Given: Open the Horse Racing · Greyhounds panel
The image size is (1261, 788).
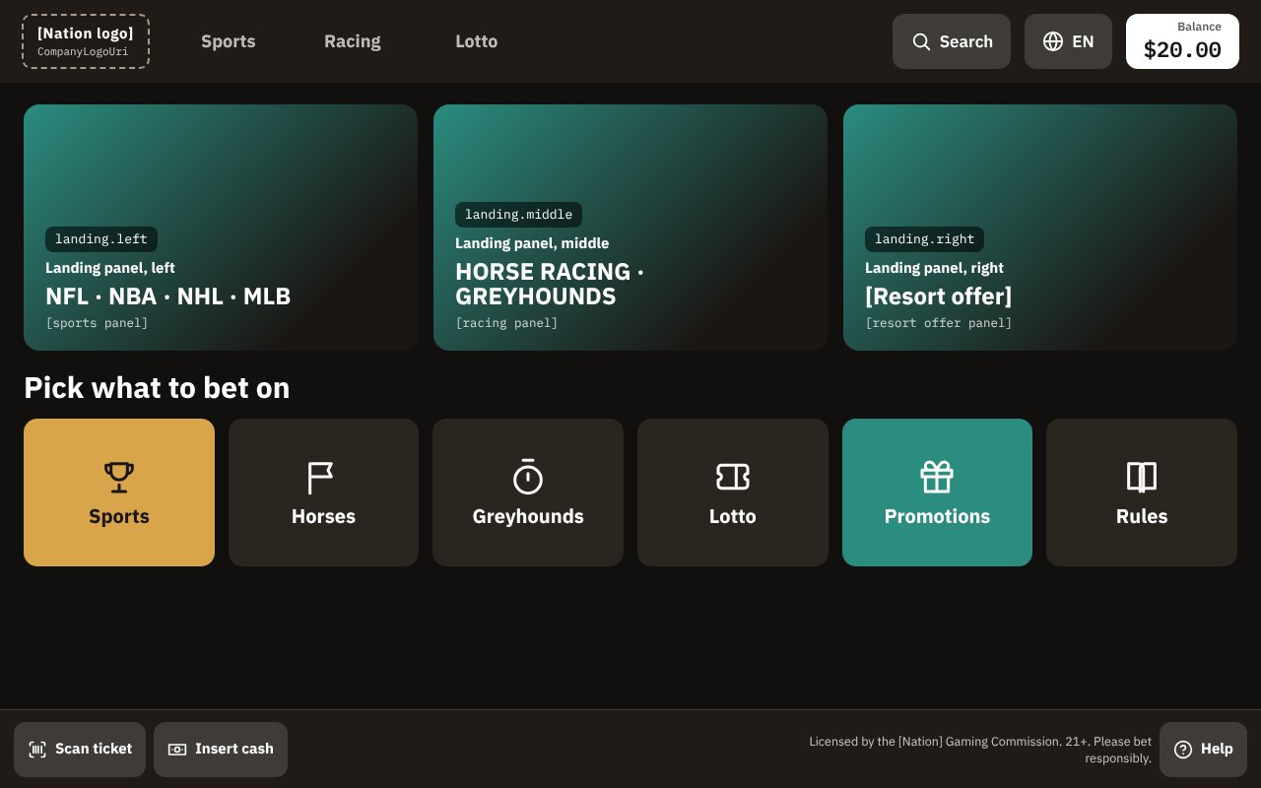Looking at the screenshot, I should (x=630, y=228).
